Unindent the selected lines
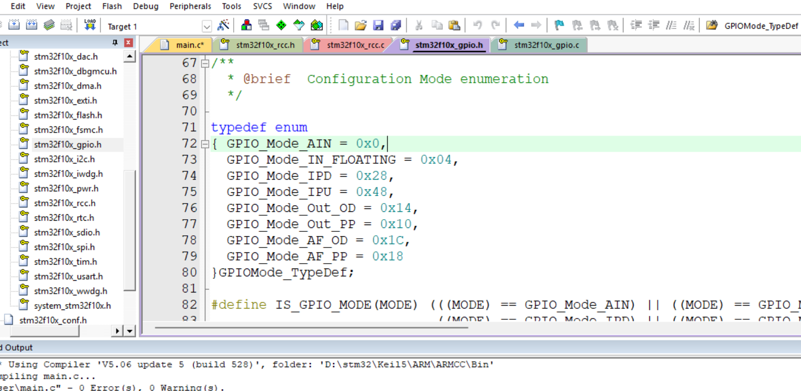Viewport: 801px width, 391px height. pyautogui.click(x=653, y=25)
